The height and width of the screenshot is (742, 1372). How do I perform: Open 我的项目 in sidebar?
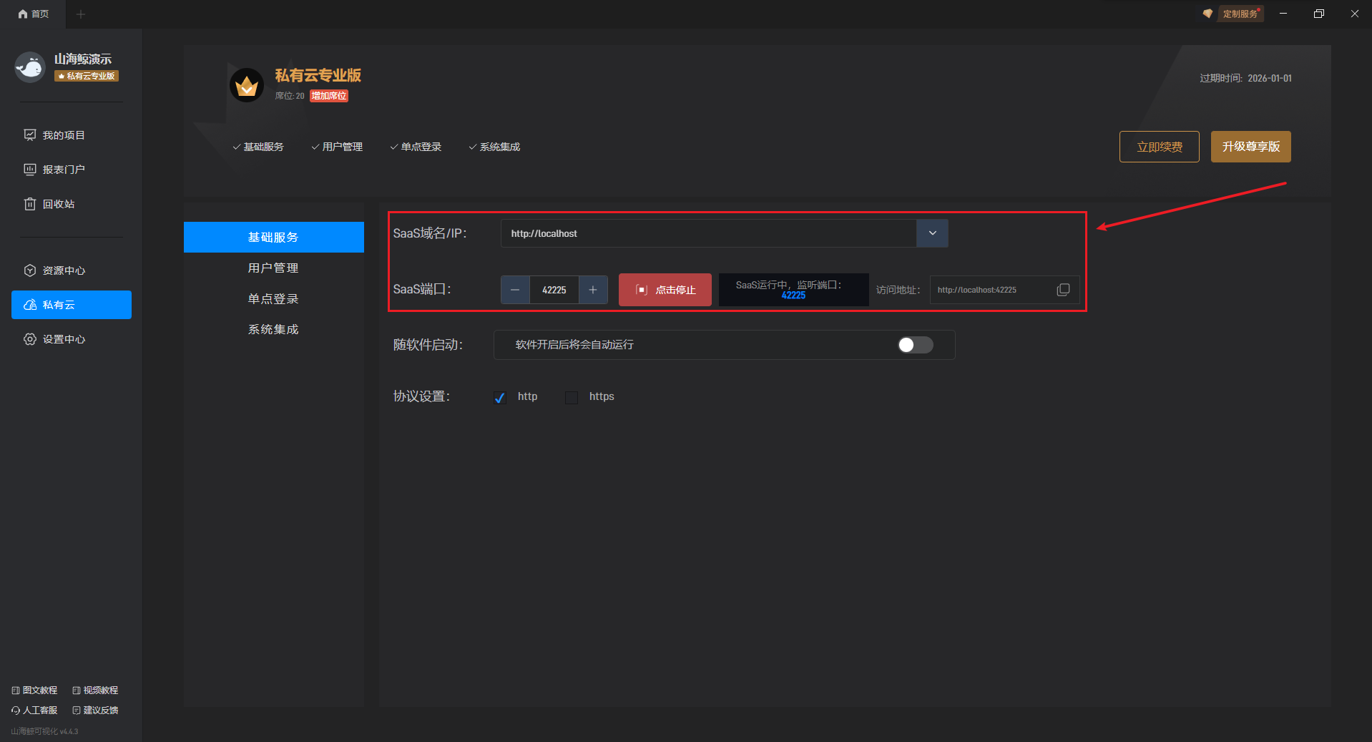pyautogui.click(x=55, y=135)
